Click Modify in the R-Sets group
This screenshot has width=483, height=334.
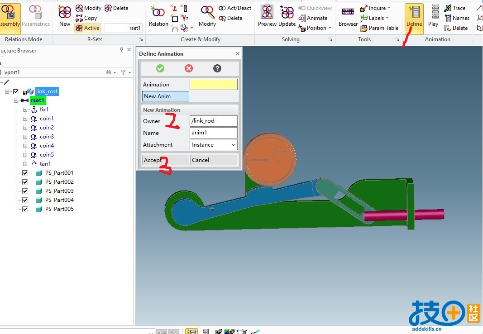pos(88,8)
